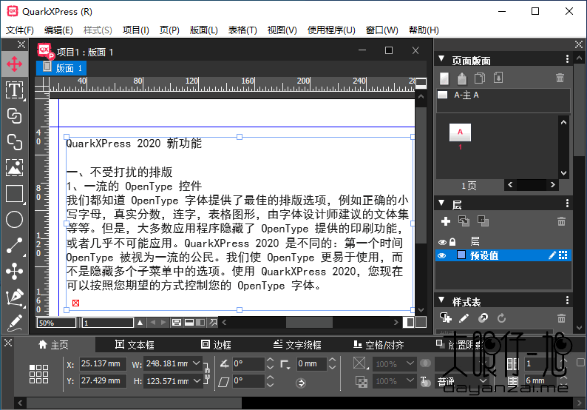Click blank facing page icon in Page Layout panel
587x410 pixels.
pyautogui.click(x=462, y=78)
